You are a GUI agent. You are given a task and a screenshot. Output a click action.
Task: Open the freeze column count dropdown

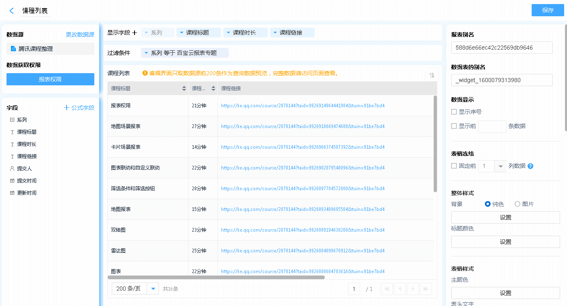[500, 166]
